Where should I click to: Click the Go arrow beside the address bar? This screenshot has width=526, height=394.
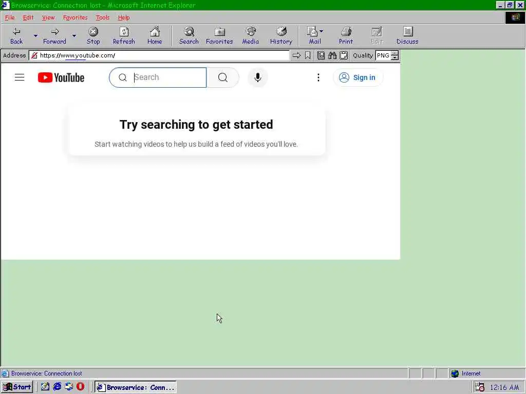click(x=296, y=55)
